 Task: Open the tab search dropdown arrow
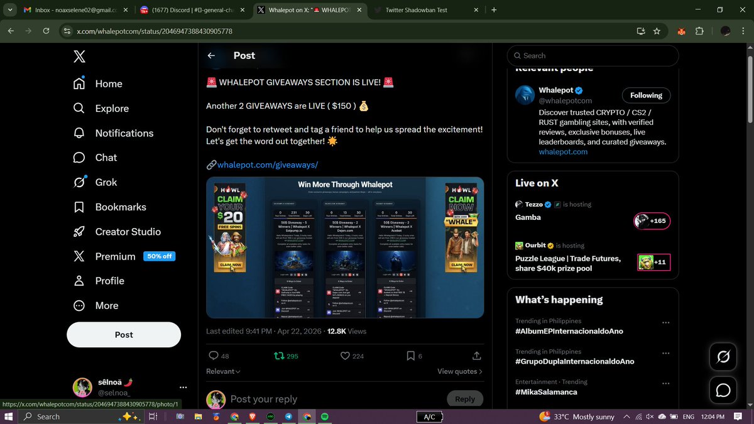click(9, 10)
